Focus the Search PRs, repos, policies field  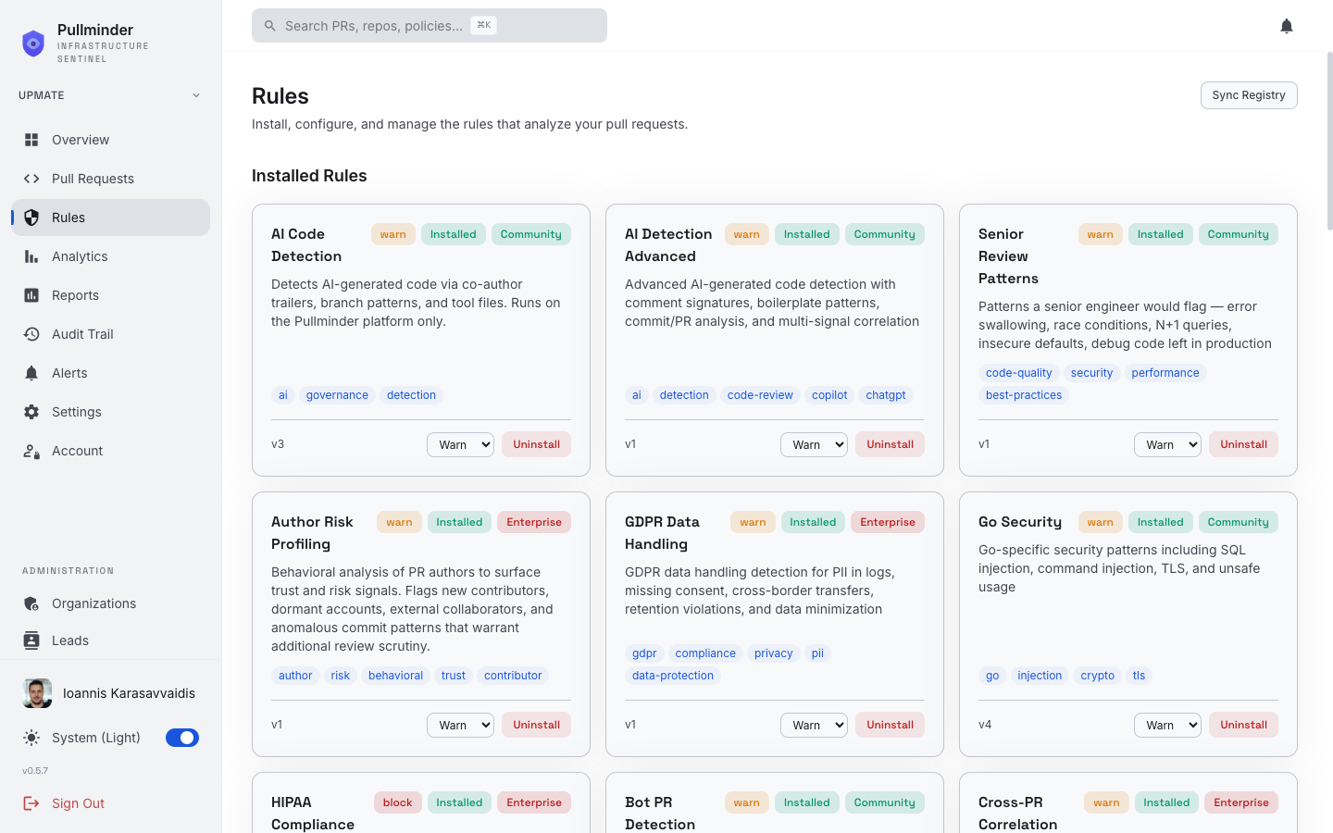pos(430,26)
